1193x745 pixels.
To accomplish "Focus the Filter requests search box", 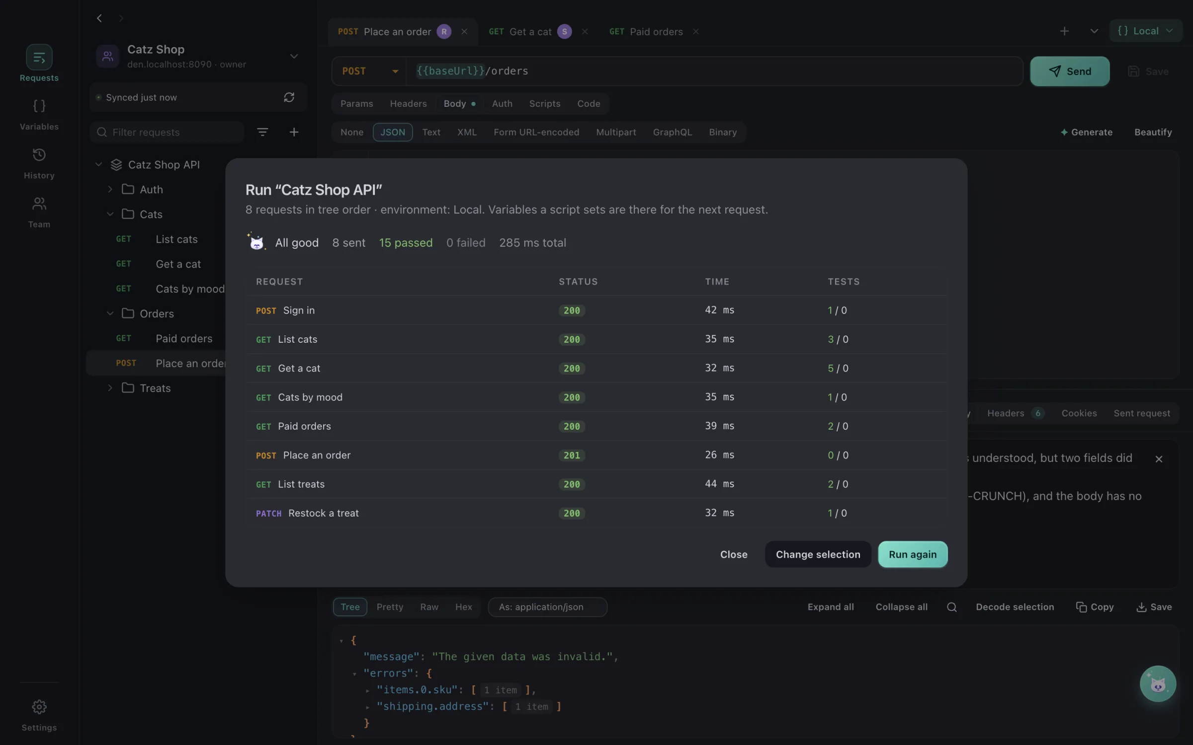I will [x=167, y=132].
